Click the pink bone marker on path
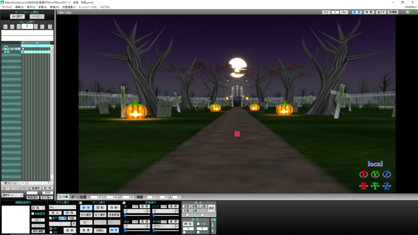The height and width of the screenshot is (235, 418). click(x=237, y=134)
